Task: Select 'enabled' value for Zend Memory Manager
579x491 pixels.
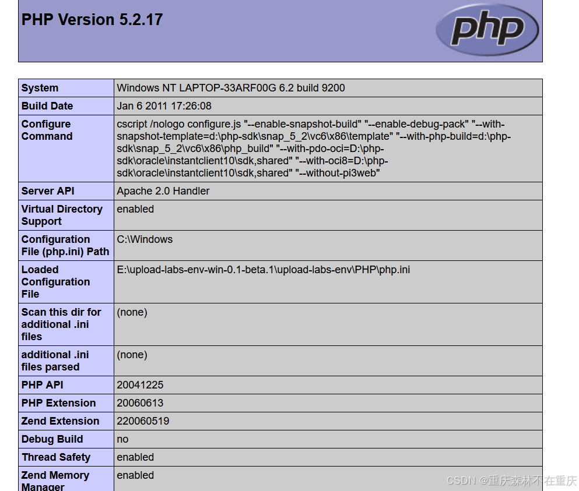Action: [x=135, y=475]
